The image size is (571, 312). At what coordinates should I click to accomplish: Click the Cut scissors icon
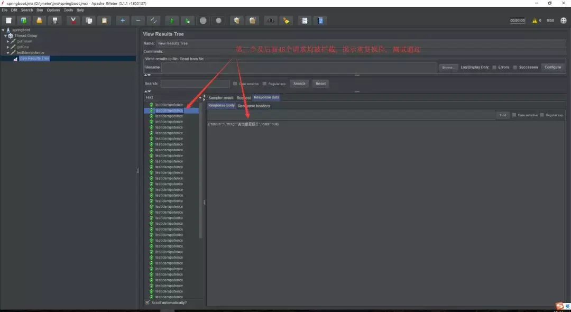(73, 21)
